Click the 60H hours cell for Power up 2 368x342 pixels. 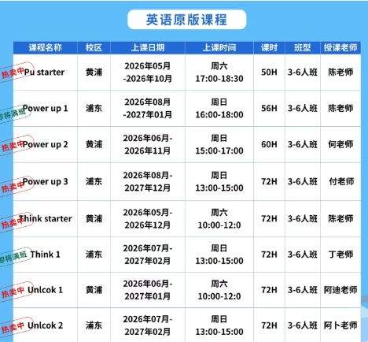[269, 144]
